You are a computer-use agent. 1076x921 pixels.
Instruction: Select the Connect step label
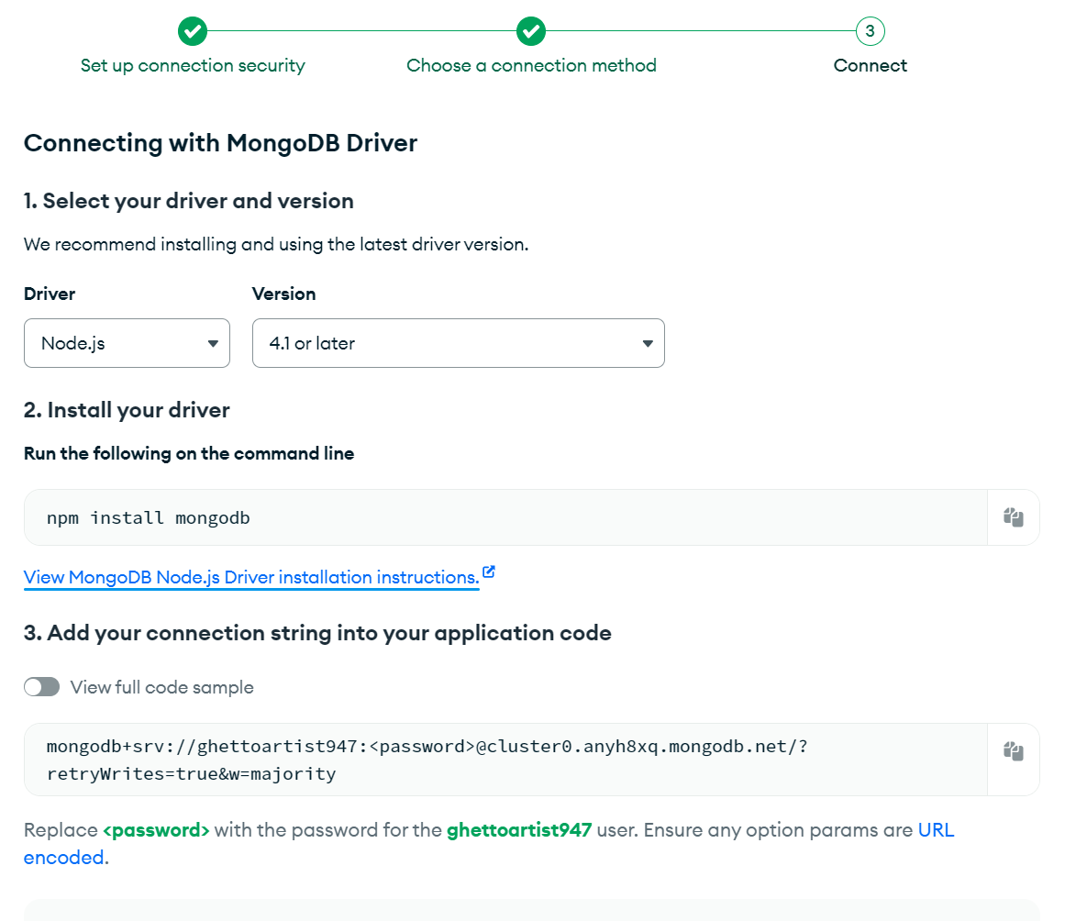(871, 66)
